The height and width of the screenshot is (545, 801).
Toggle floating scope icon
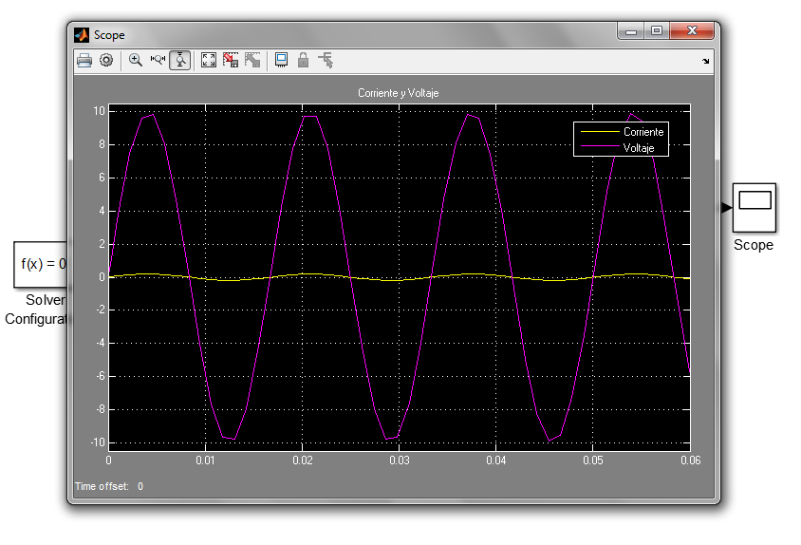tap(281, 61)
